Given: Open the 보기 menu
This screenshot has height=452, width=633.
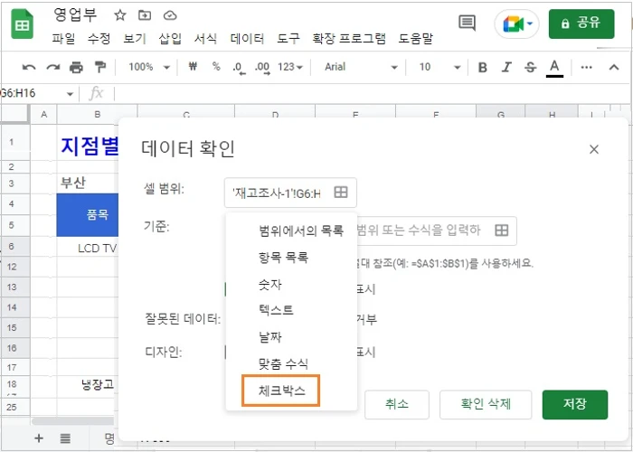Looking at the screenshot, I should click(x=135, y=39).
